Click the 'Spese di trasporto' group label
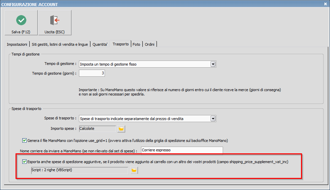The image size is (330, 190). click(26, 109)
